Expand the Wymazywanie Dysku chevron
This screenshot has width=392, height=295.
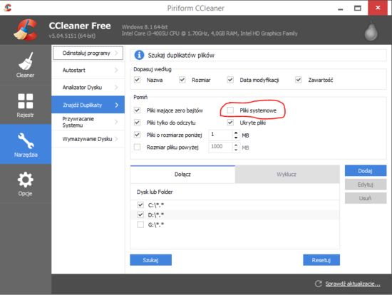(x=116, y=139)
